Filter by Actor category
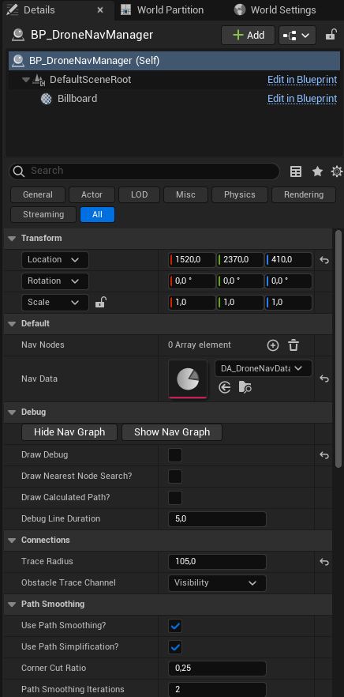This screenshot has height=697, width=344. 92,194
